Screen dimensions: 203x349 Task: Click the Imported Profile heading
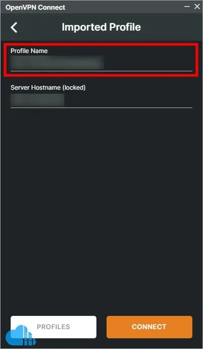click(101, 27)
